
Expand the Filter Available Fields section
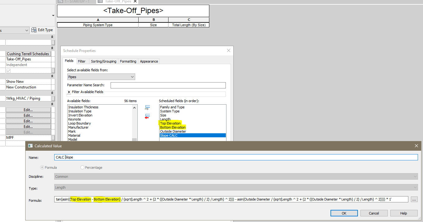[x=69, y=92]
